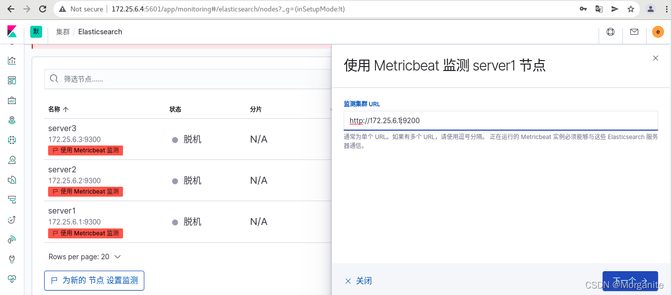Open the Machine Learning sidebar icon
This screenshot has height=295, width=671.
[12, 140]
